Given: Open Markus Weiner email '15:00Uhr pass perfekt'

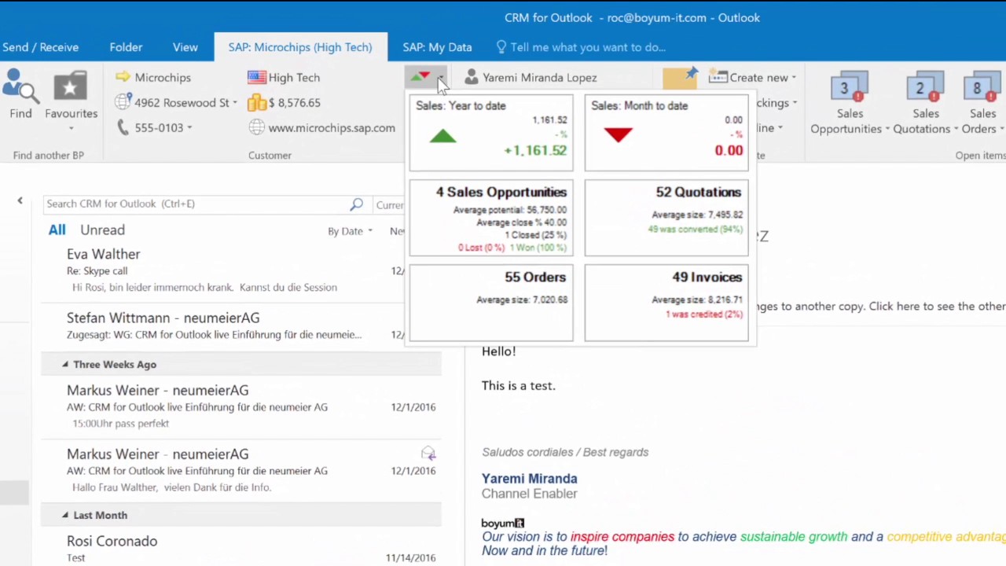Looking at the screenshot, I should click(240, 406).
